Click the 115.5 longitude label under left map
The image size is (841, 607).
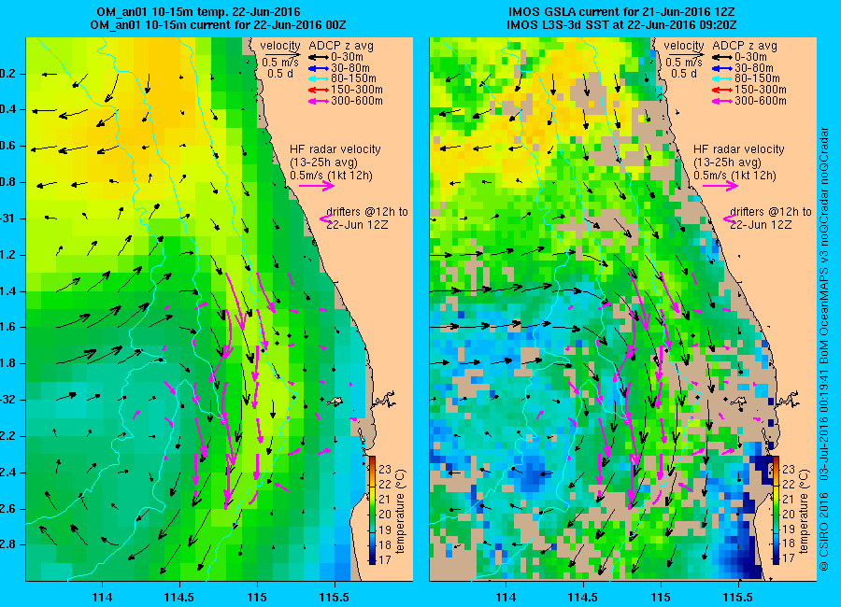[x=335, y=597]
